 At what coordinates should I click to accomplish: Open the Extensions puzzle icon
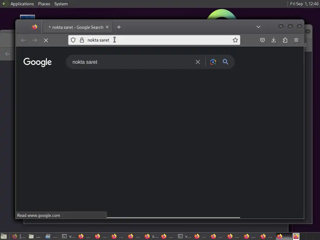coord(285,40)
